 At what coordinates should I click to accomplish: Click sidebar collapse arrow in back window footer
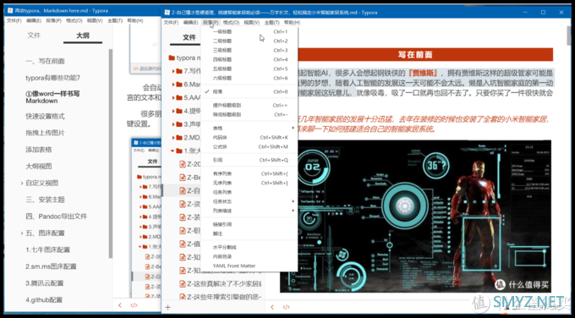[x=119, y=304]
